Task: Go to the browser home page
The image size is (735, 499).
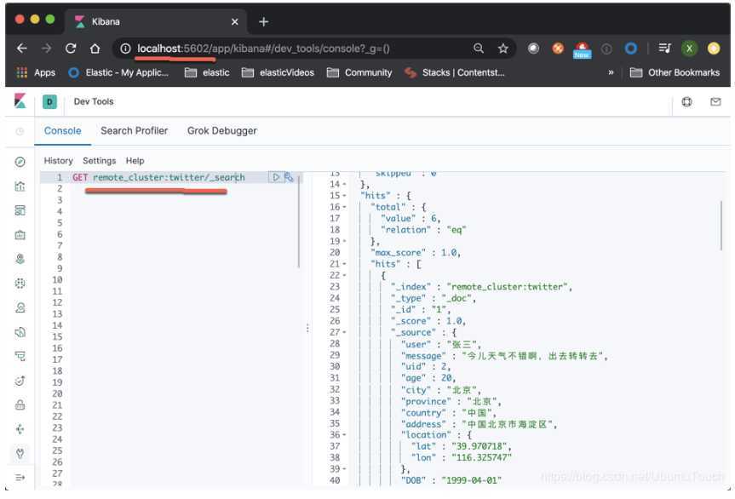Action: point(95,49)
